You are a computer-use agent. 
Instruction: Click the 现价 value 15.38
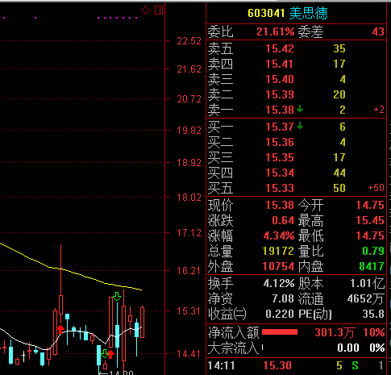[280, 205]
